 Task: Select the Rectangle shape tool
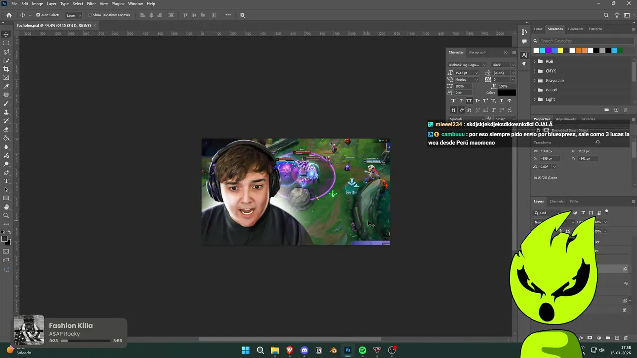6,198
